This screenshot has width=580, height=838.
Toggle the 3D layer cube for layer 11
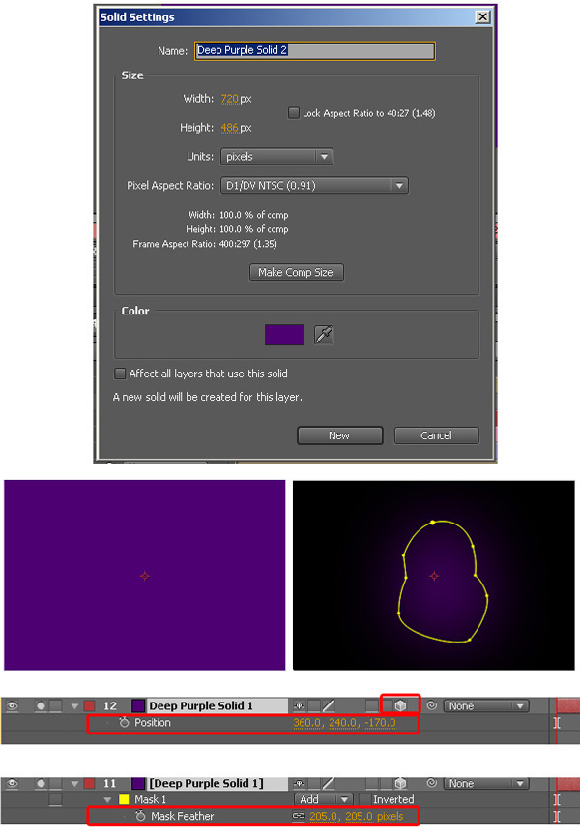pyautogui.click(x=400, y=783)
